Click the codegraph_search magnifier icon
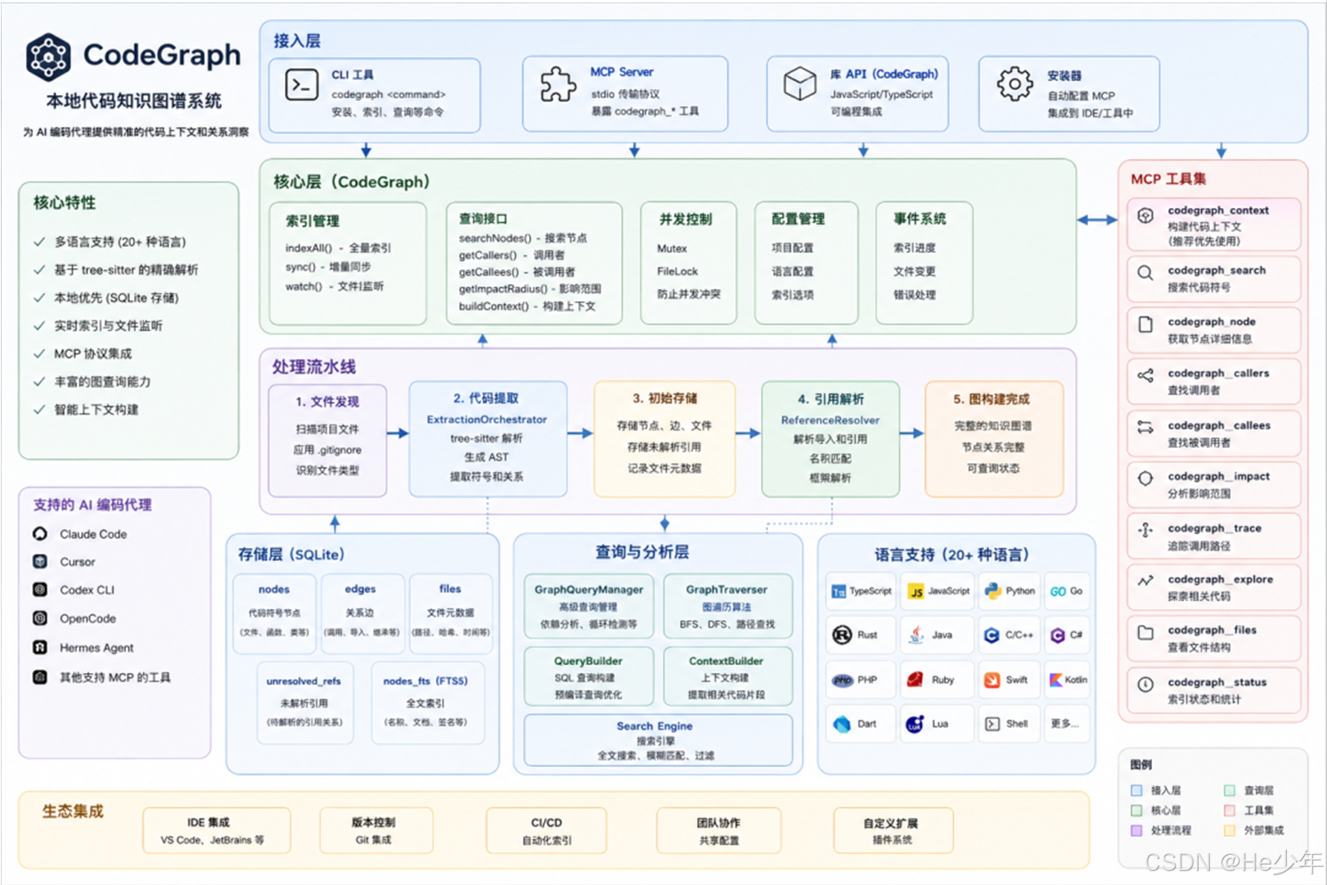 [1145, 273]
